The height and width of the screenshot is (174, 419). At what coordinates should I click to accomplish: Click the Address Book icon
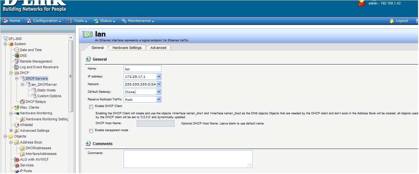(17, 142)
